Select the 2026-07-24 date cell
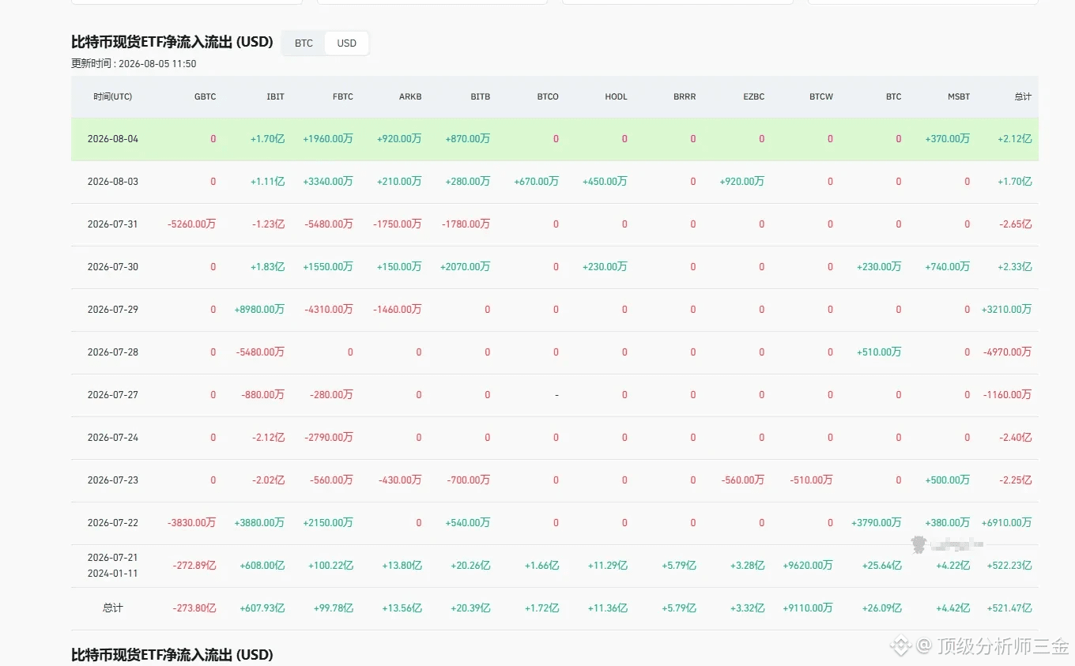Image resolution: width=1075 pixels, height=666 pixels. [113, 438]
